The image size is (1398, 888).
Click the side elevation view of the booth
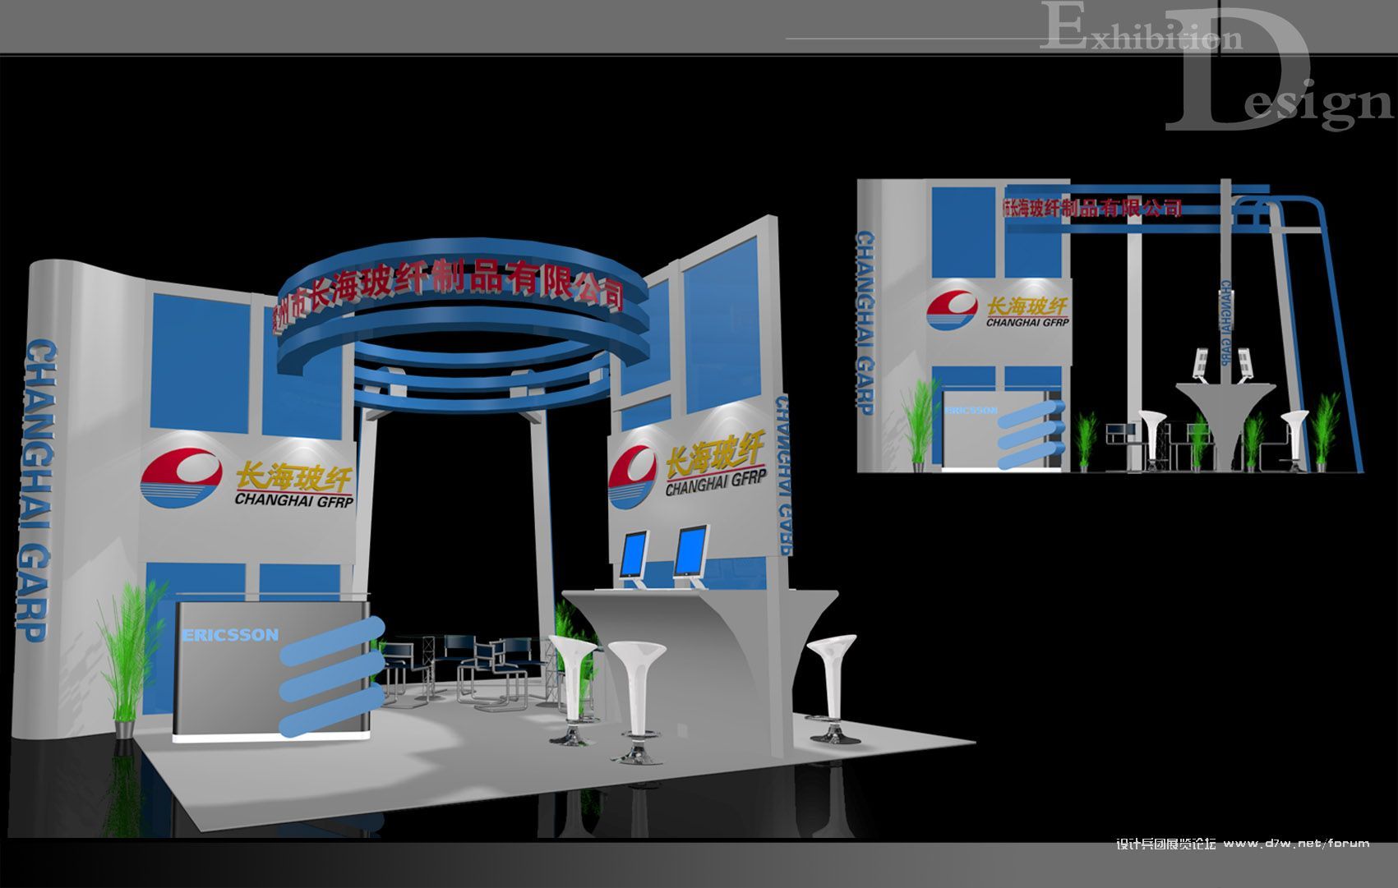(x=1110, y=325)
